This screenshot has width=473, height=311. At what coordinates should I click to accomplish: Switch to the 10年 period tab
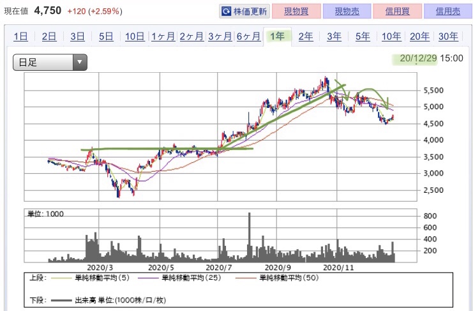pyautogui.click(x=391, y=36)
